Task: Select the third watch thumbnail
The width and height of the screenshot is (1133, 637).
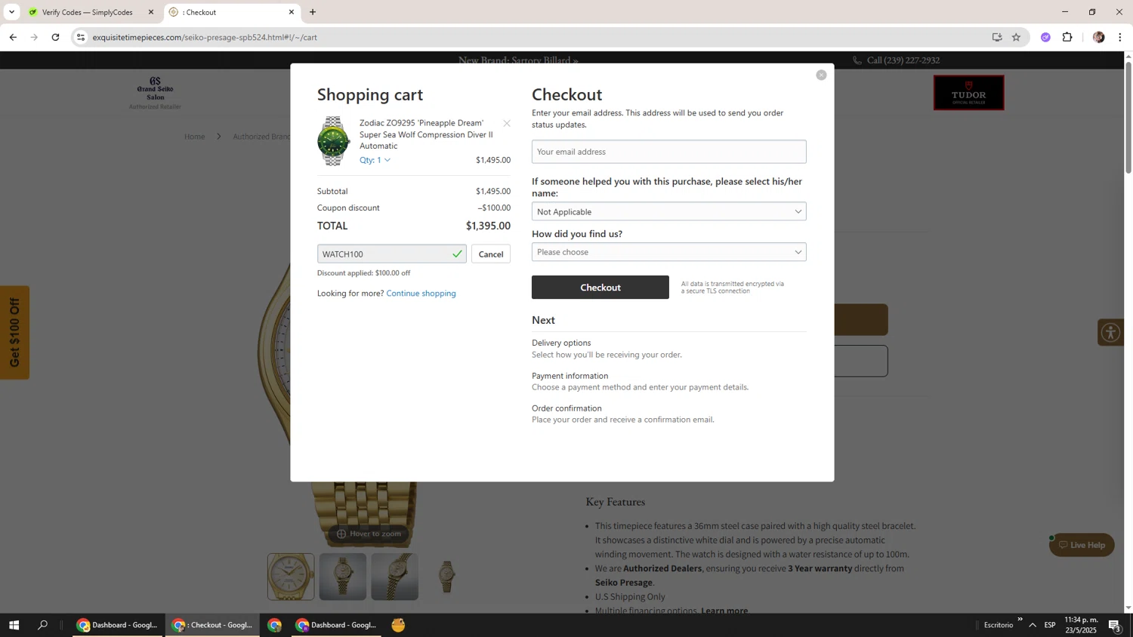Action: [394, 577]
